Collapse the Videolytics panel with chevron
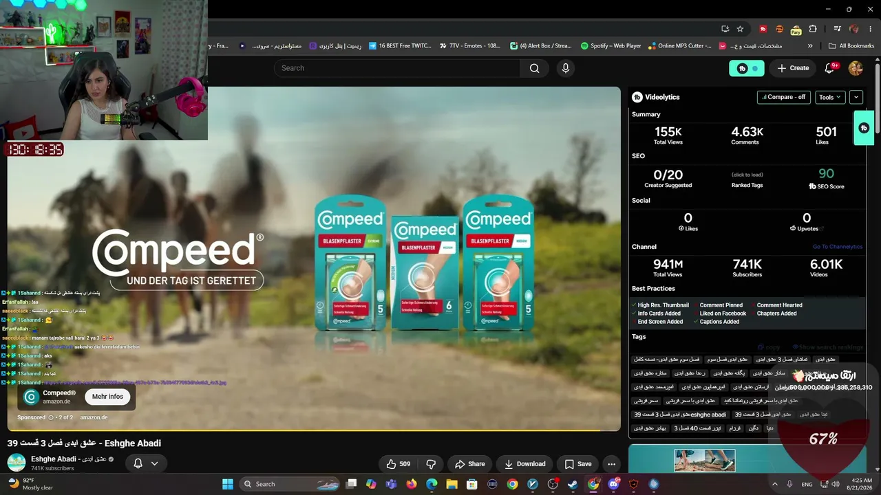 pyautogui.click(x=856, y=97)
